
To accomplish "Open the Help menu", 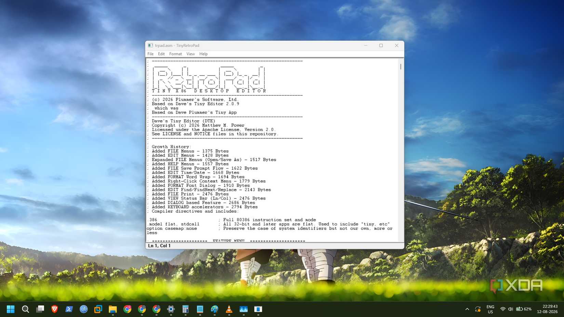I will (203, 54).
